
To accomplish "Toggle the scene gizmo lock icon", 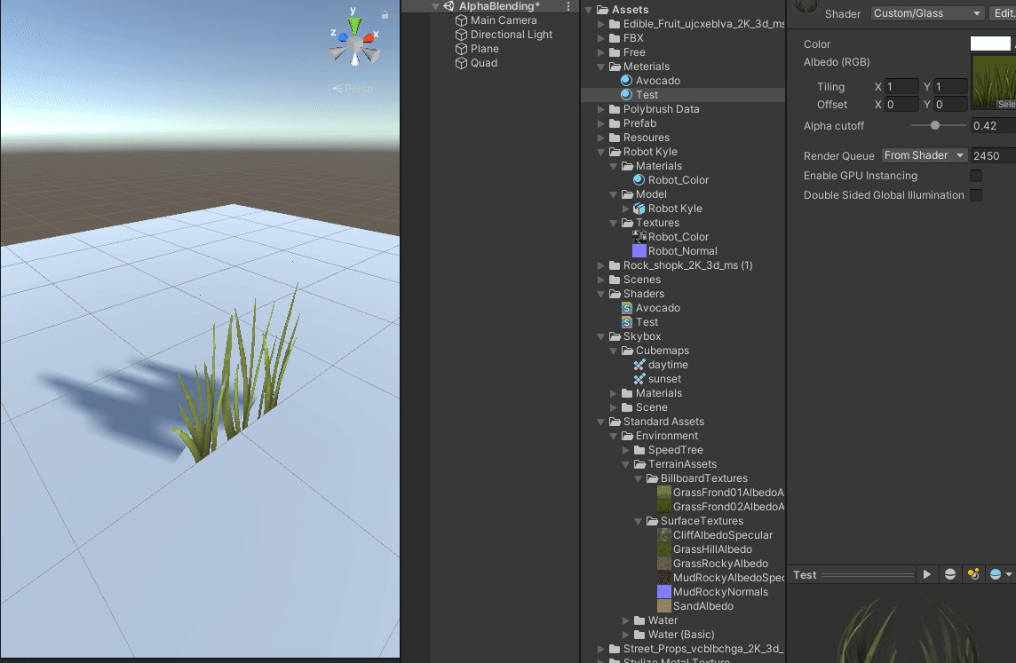I will (385, 14).
